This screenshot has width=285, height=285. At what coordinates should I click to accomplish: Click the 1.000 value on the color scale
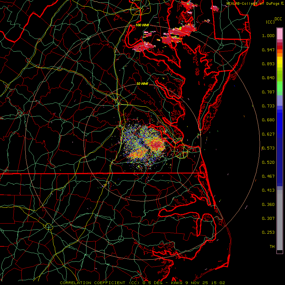(x=268, y=35)
